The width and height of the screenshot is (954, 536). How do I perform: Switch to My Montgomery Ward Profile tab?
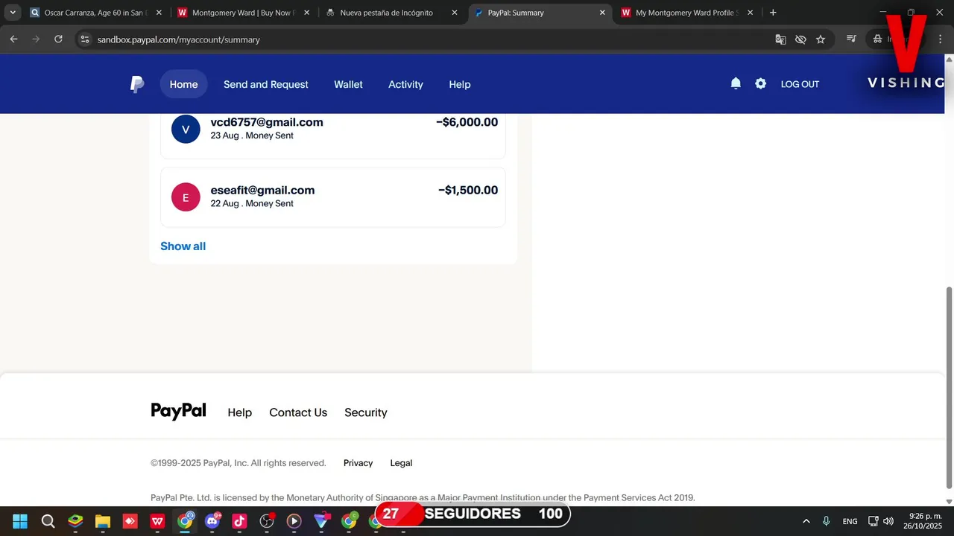pyautogui.click(x=686, y=13)
